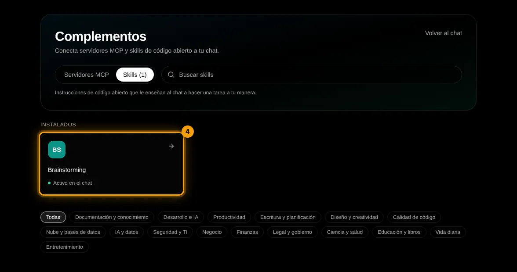Click the search magnifier icon
This screenshot has height=272, width=517.
(x=171, y=75)
